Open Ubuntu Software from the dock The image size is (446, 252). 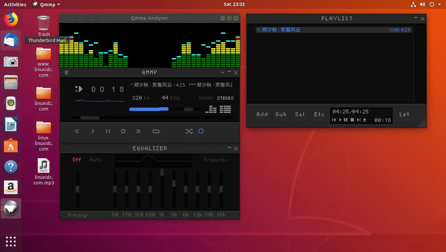11,146
